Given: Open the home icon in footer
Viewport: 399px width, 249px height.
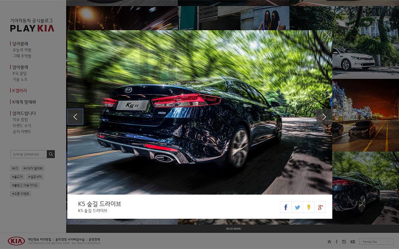Looking at the screenshot, I should click(x=329, y=242).
